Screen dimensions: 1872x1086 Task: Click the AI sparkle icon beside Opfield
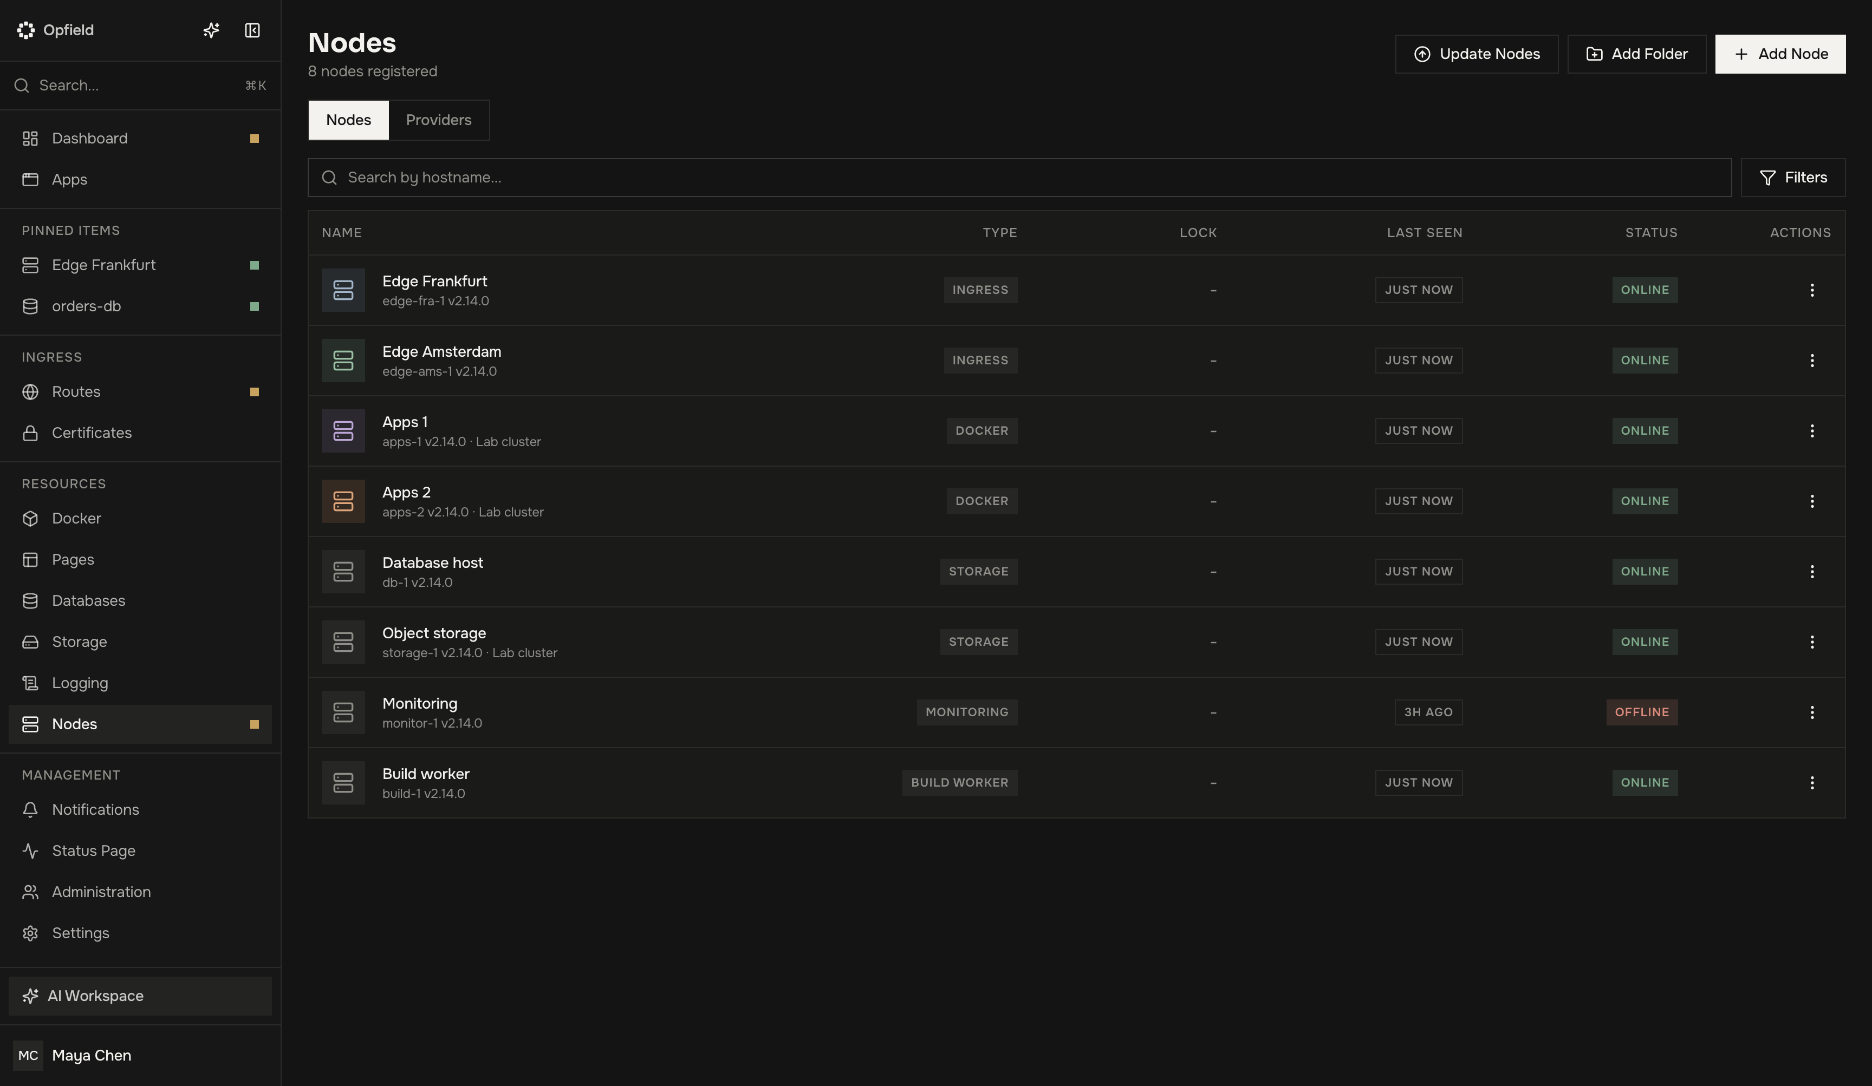(x=211, y=30)
